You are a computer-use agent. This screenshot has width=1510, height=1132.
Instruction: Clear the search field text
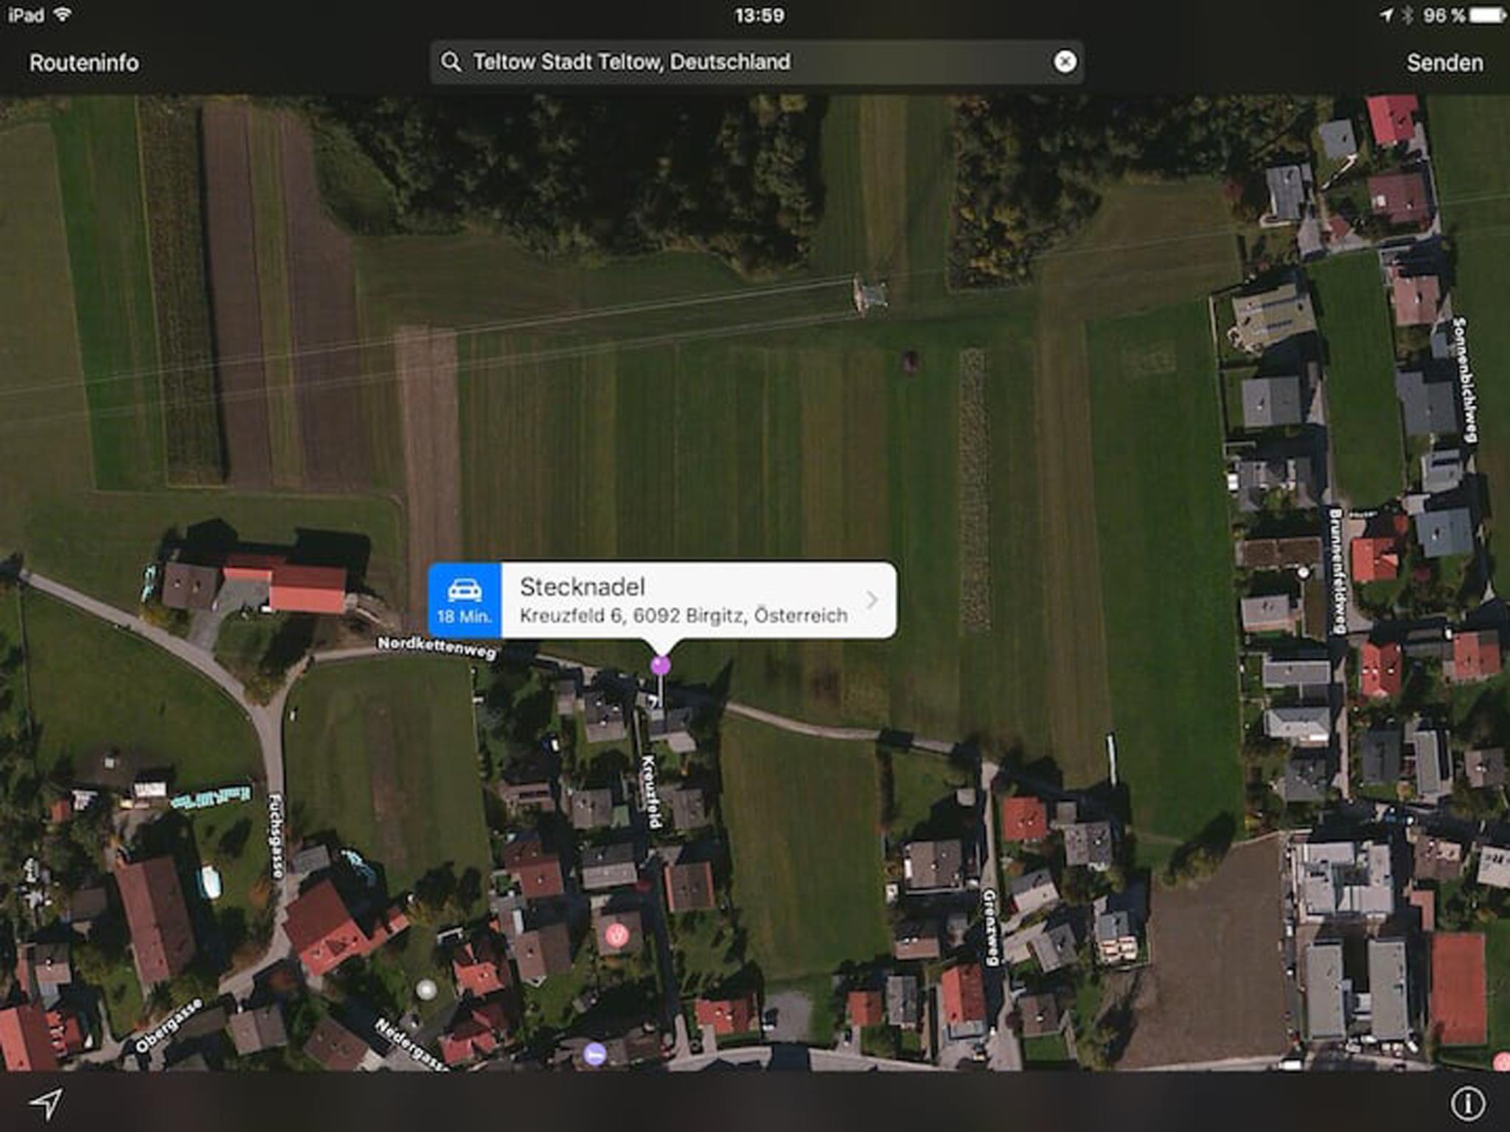[x=1065, y=62]
